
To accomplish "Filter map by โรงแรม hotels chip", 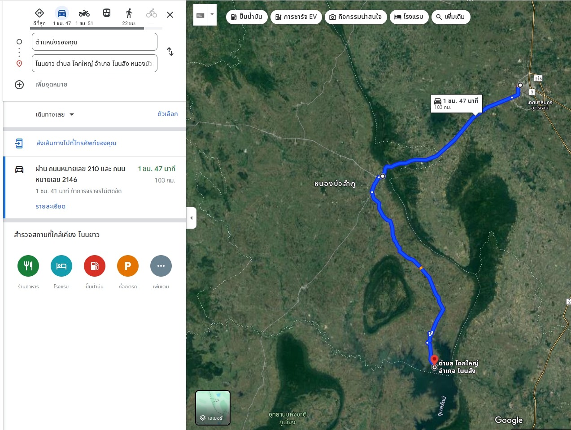I will point(409,17).
